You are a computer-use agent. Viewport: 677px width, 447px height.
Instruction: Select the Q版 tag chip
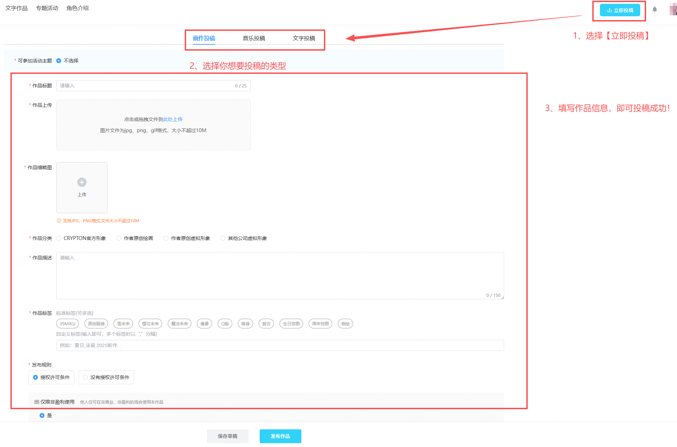coord(225,324)
